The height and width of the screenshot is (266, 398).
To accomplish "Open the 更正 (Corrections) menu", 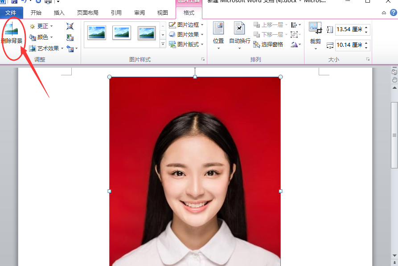I will [41, 26].
